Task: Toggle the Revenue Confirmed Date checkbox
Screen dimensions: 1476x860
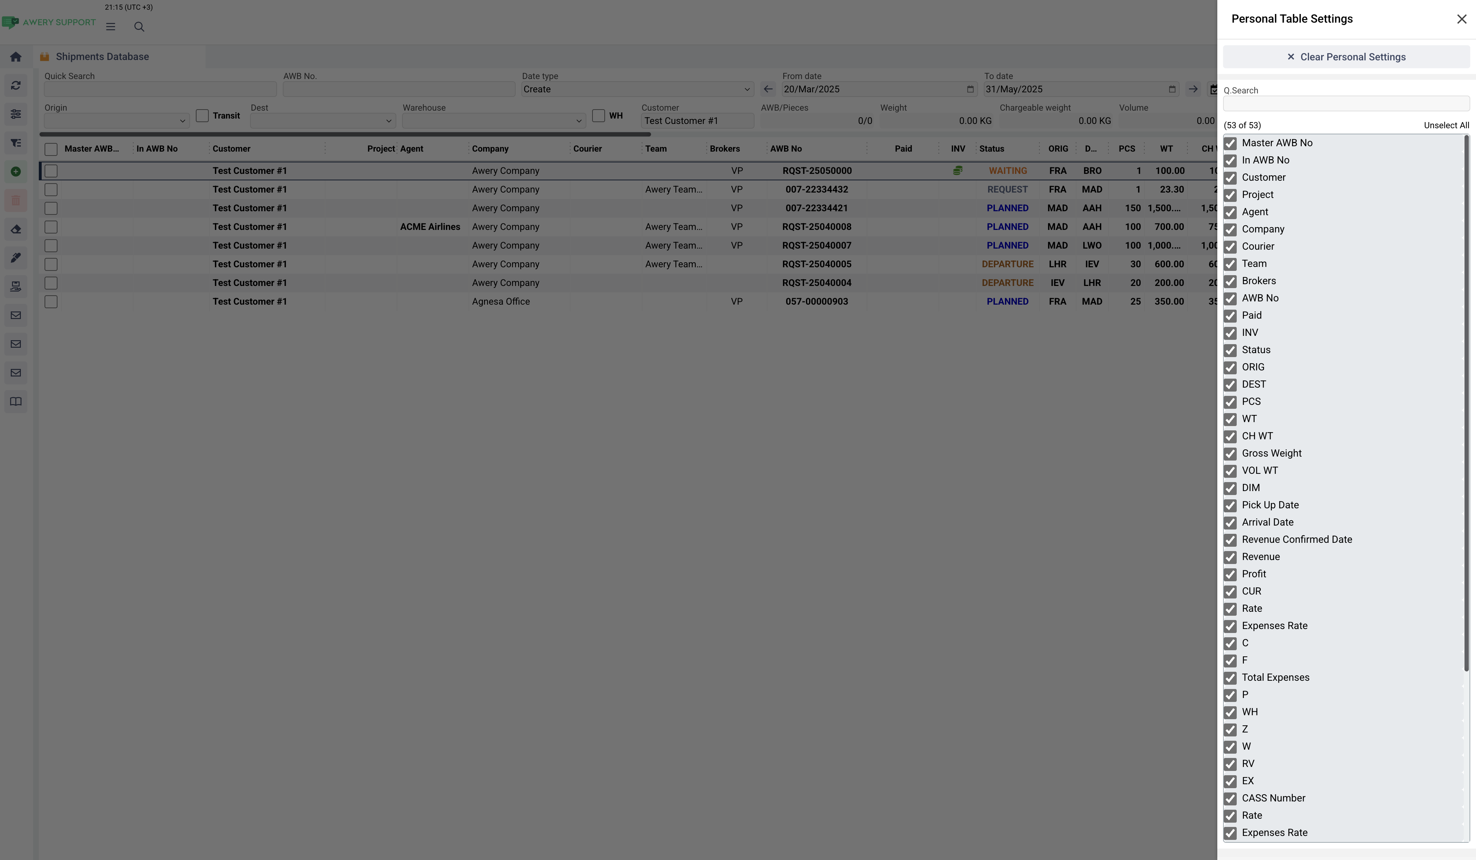Action: click(x=1231, y=540)
